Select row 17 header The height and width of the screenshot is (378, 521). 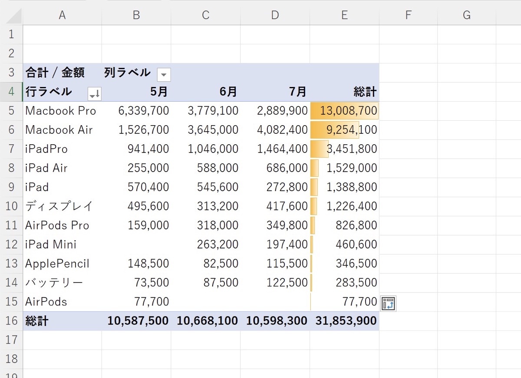coord(11,340)
